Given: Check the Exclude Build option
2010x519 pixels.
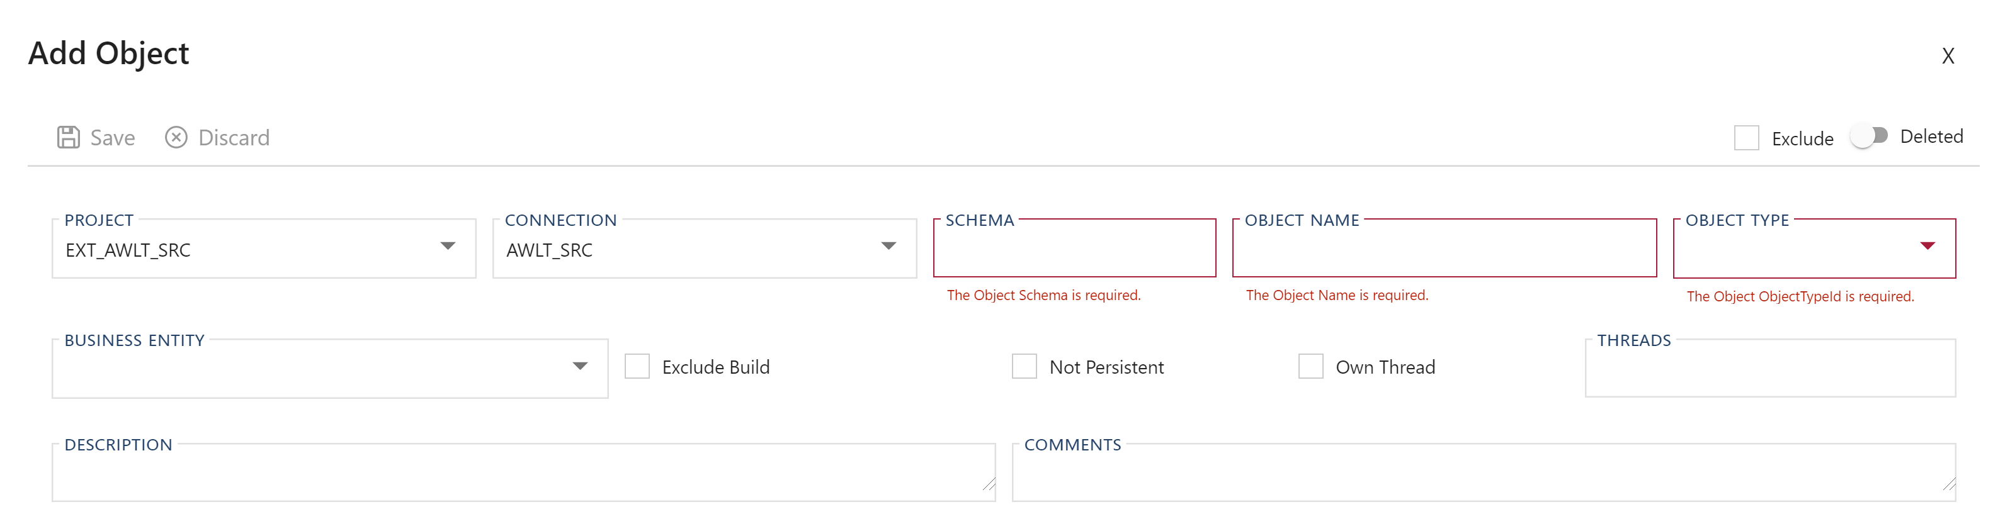Looking at the screenshot, I should (637, 366).
